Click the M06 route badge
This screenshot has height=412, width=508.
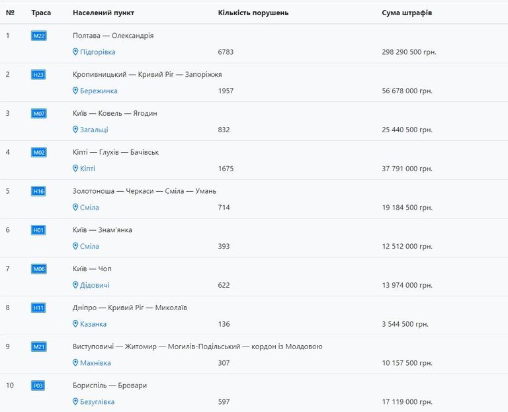point(39,269)
